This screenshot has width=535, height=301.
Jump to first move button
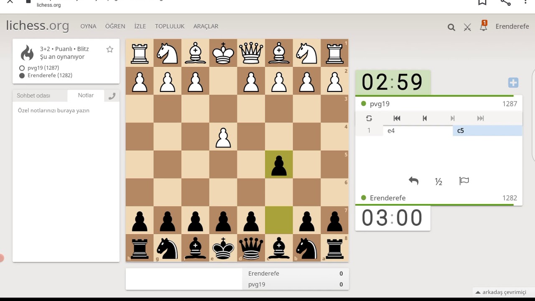(x=397, y=118)
